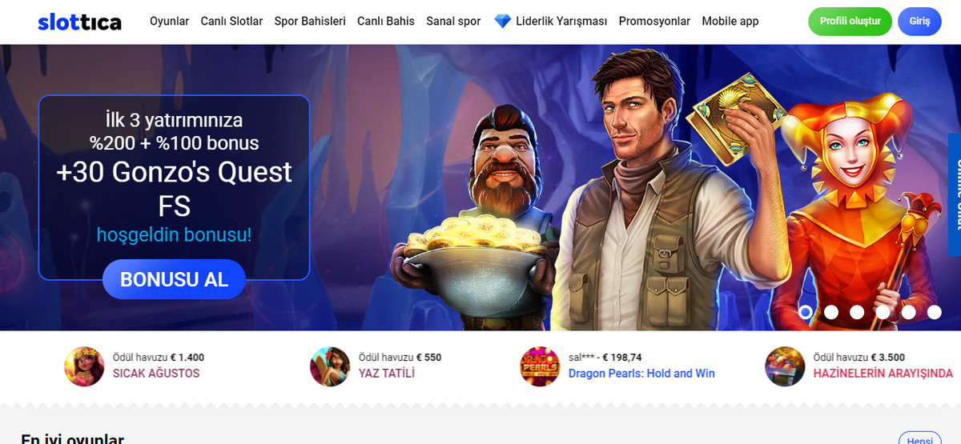Click the Slottica logo
Screen dimensions: 961x444
(79, 22)
